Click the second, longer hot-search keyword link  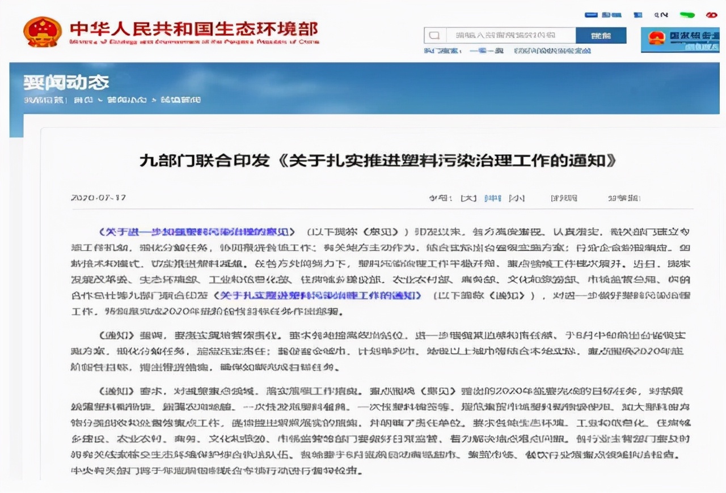(x=553, y=51)
